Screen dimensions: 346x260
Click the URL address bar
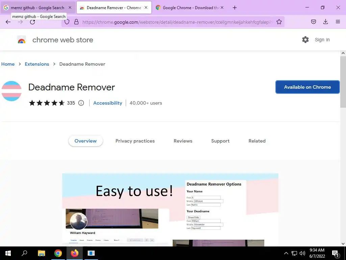tap(177, 22)
